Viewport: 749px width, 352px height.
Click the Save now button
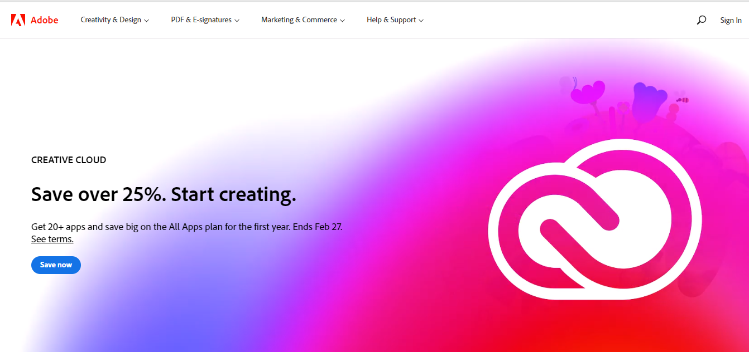(x=56, y=265)
